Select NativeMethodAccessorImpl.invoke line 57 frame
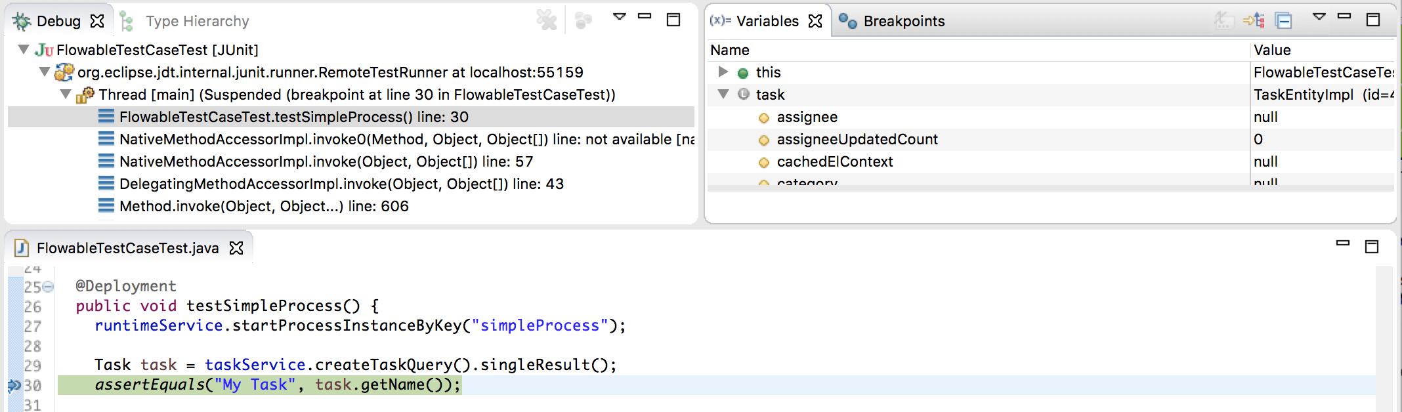Screen dimensions: 1402x412 [x=326, y=161]
